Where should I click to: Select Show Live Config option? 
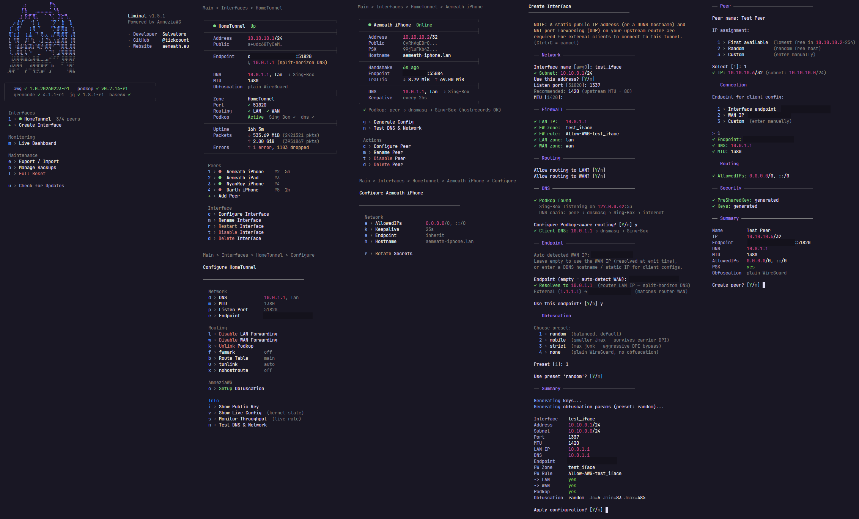(x=256, y=413)
